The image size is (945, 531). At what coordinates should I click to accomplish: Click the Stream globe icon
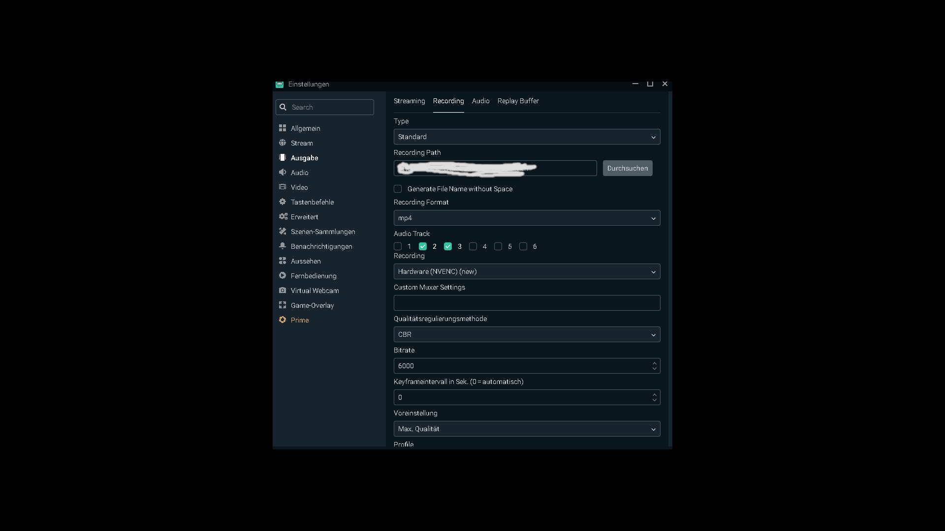283,143
